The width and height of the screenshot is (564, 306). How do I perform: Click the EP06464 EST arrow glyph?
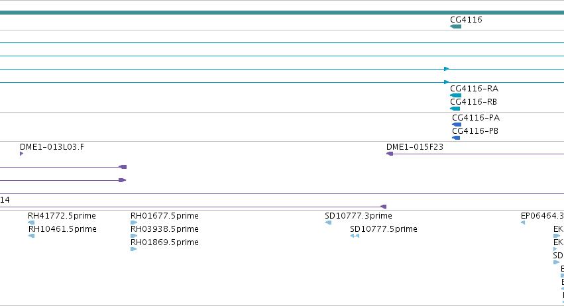pyautogui.click(x=523, y=223)
